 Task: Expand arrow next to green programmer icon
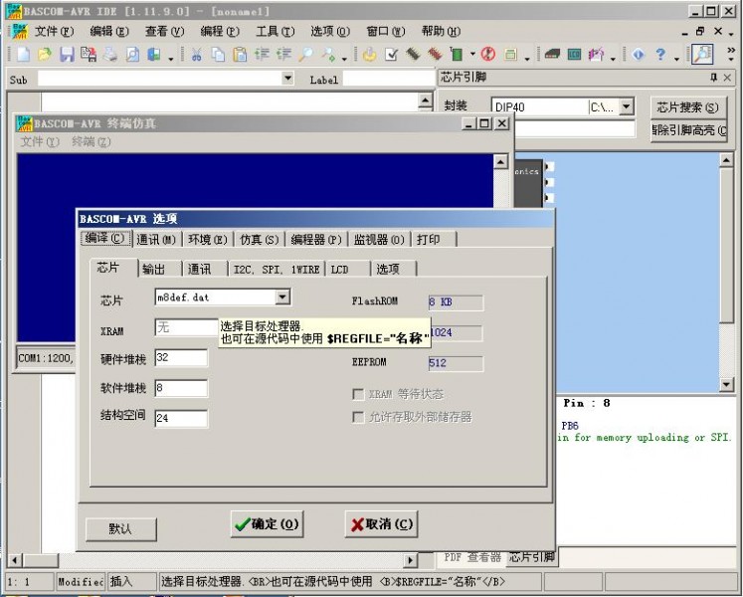472,54
